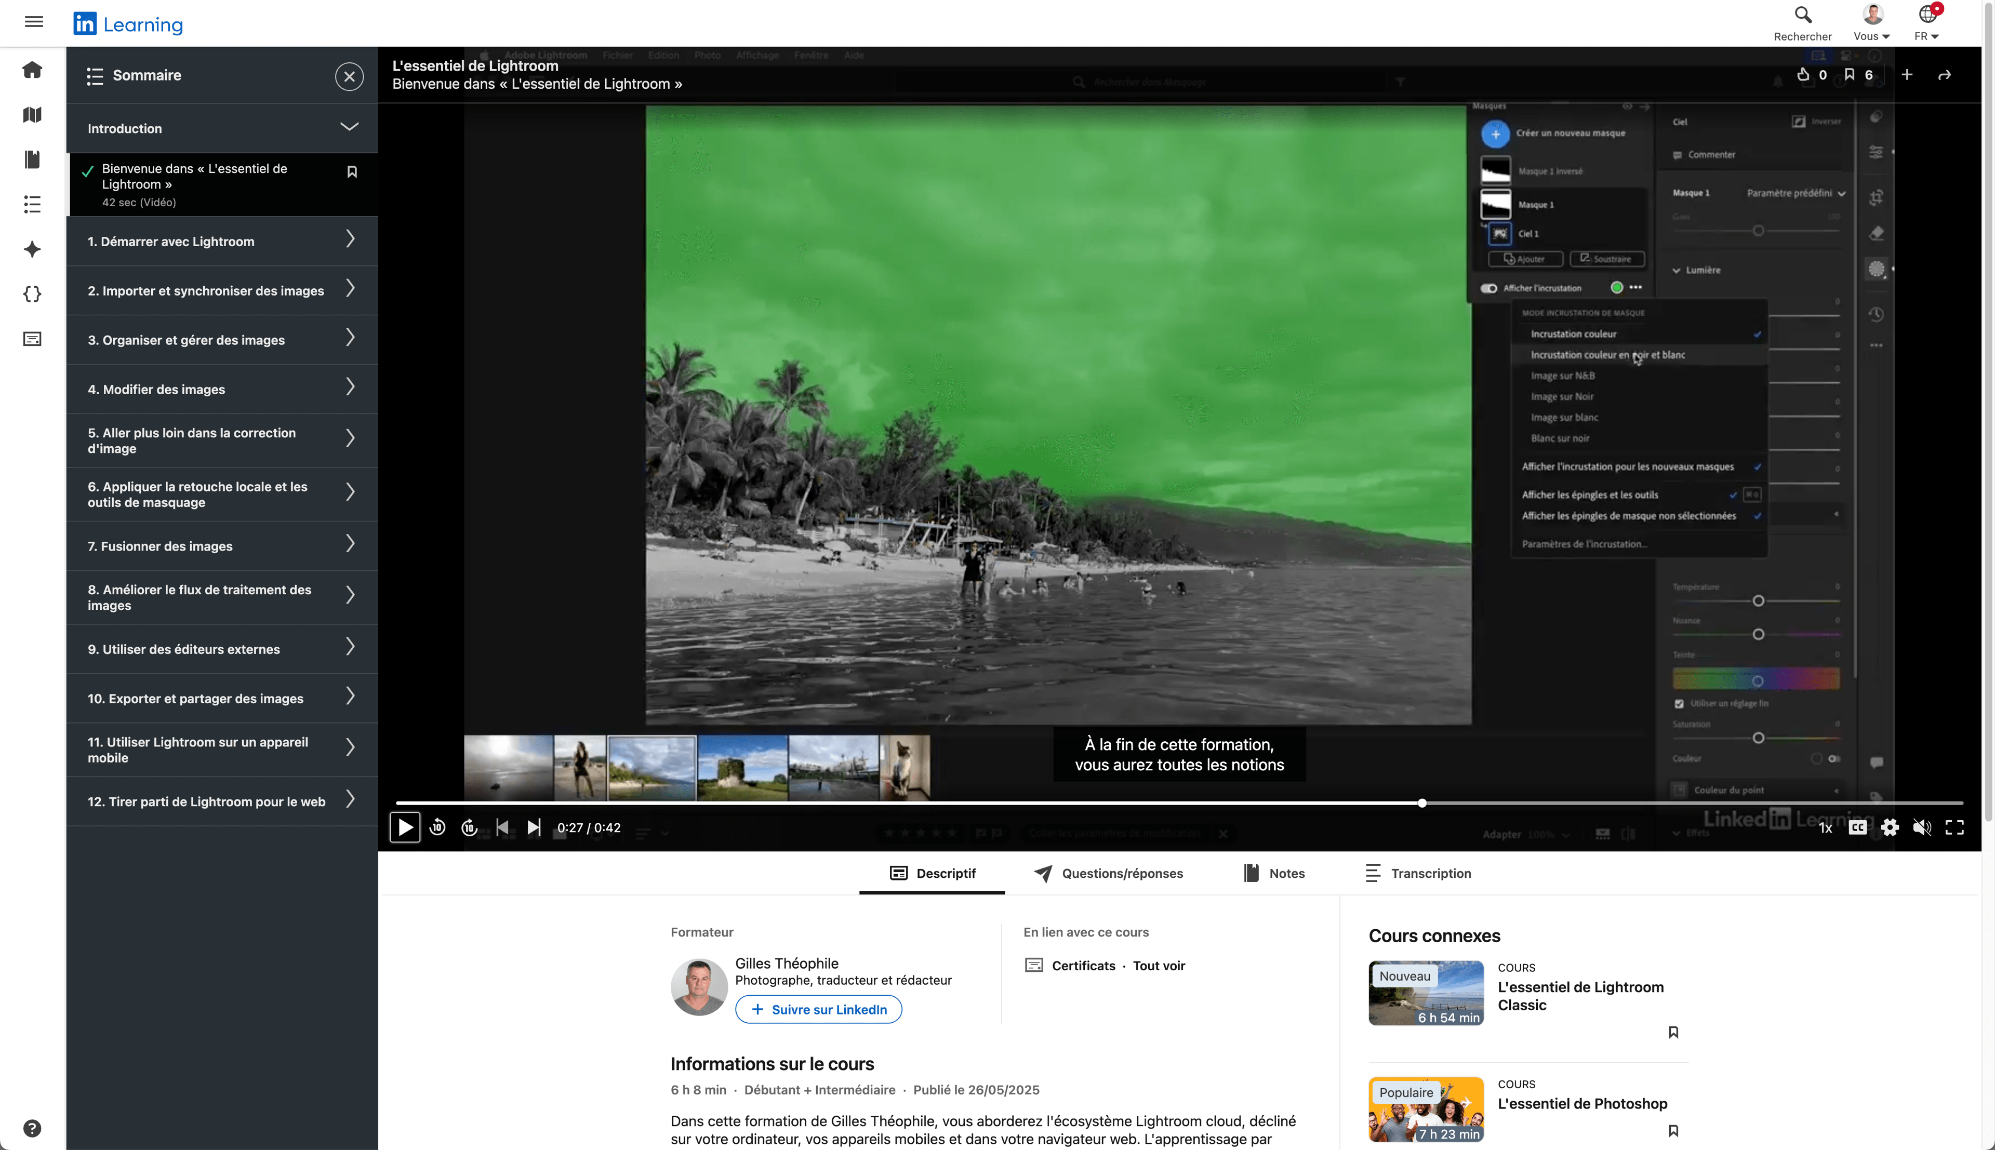Open the Vous profile dropdown
The width and height of the screenshot is (1995, 1150).
pos(1872,23)
